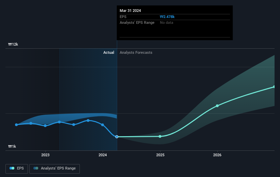Image resolution: width=280 pixels, height=177 pixels.
Task: Click the 'Actual' section label
Action: pyautogui.click(x=108, y=52)
